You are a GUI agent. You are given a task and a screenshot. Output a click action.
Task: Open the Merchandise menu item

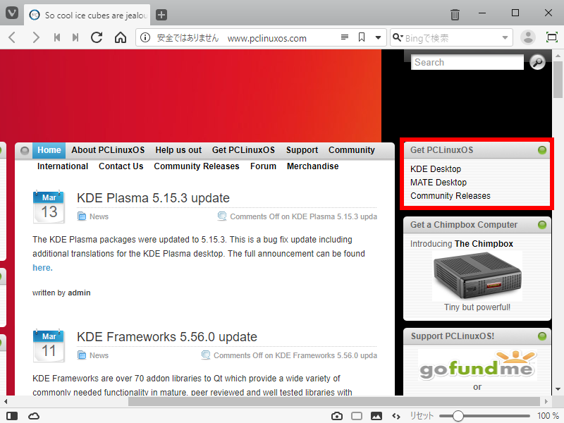point(312,166)
